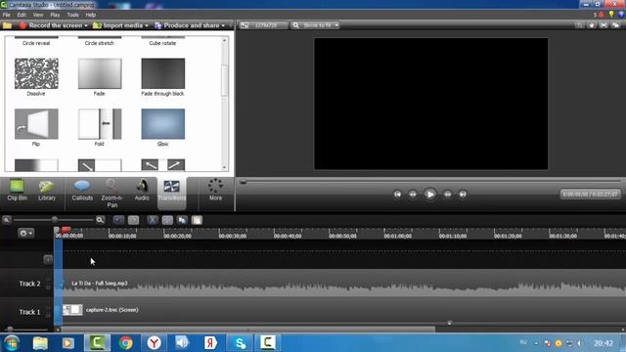This screenshot has width=626, height=352.
Task: Click the timeline zoom in magnifier icon
Action: click(100, 220)
